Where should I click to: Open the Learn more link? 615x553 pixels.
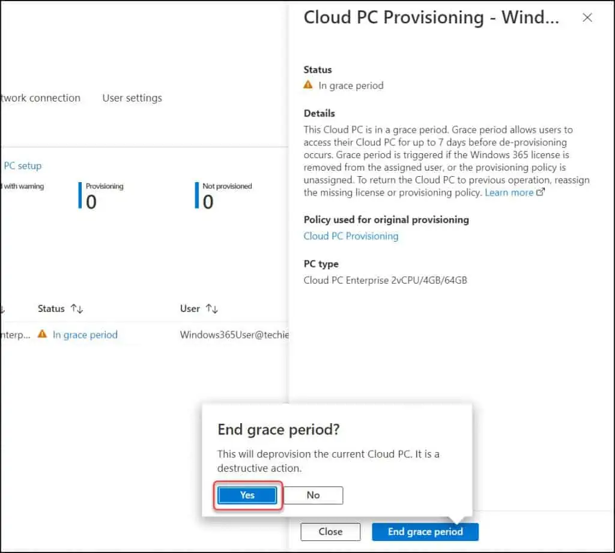coord(509,192)
